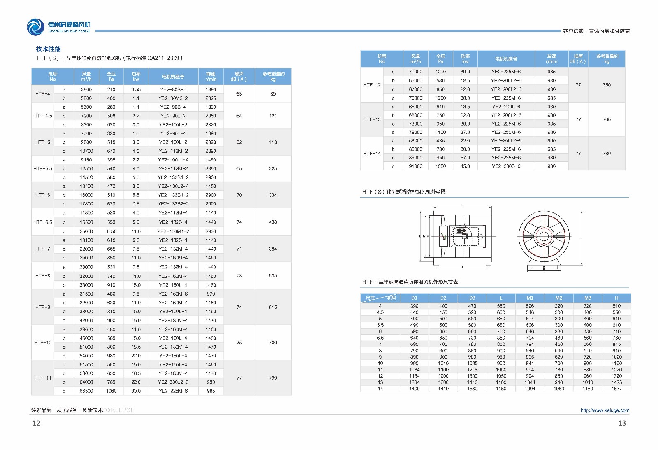Screen dimensions: 658x450
Task: Click dimension value 1218 cell
Action: (x=472, y=370)
